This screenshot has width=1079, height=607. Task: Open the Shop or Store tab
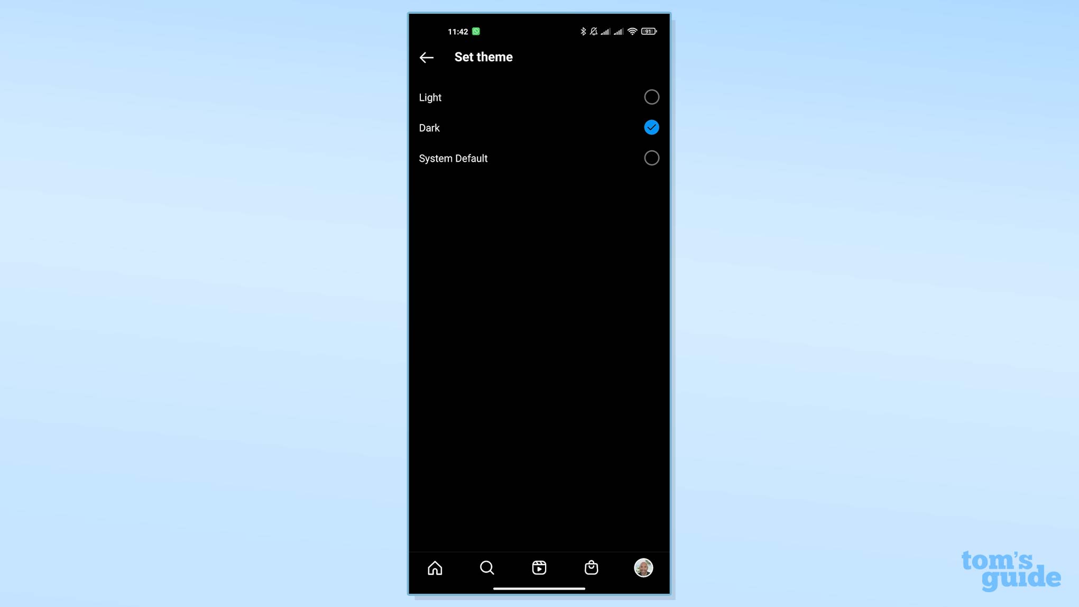pyautogui.click(x=592, y=568)
